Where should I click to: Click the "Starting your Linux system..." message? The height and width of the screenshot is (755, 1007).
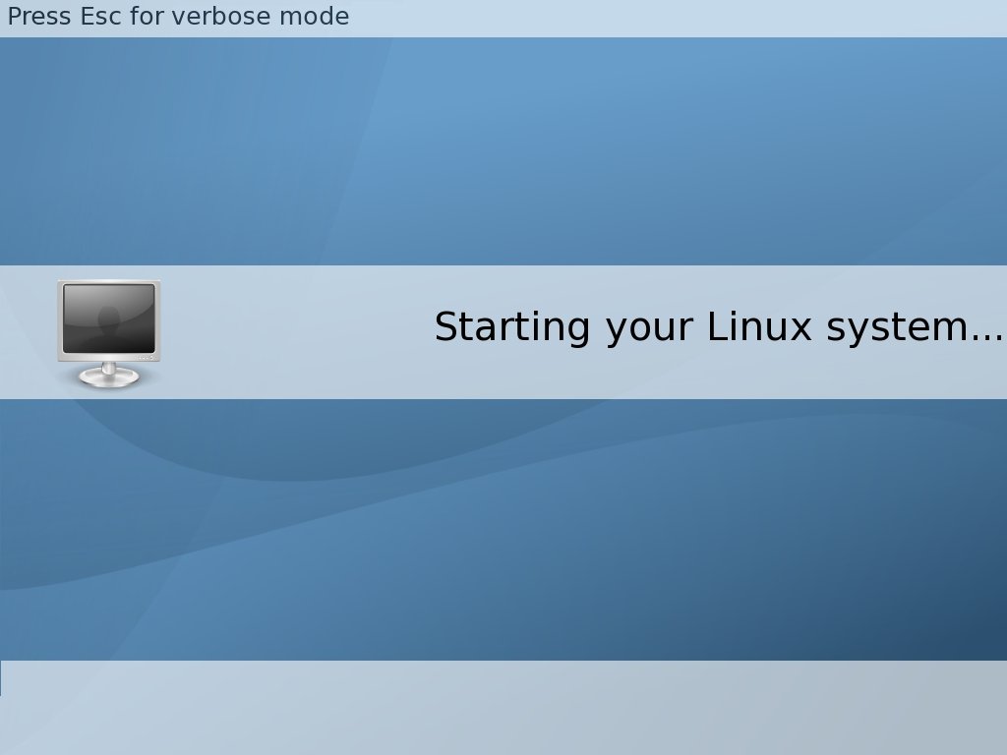pos(719,326)
